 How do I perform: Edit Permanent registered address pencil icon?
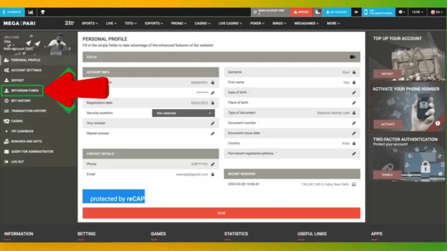354,154
